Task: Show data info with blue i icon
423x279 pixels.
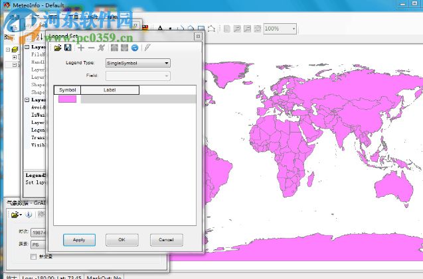Action: pyautogui.click(x=29, y=215)
